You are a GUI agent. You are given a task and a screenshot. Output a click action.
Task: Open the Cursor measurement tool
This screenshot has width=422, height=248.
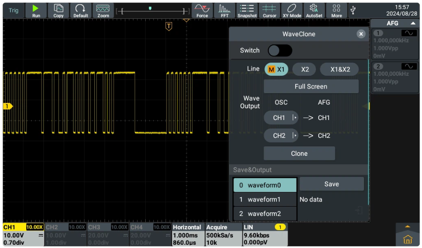(269, 10)
